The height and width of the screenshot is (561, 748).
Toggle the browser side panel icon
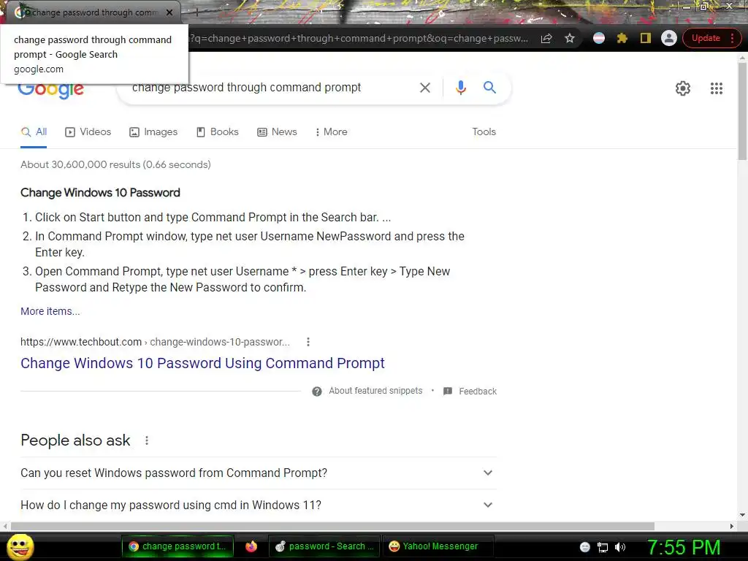tap(646, 38)
